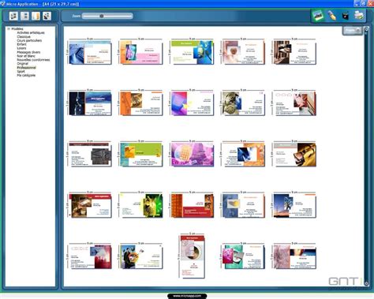Viewport: 374px width, 299px height.
Task: Select the Sport category
Action: tap(21, 71)
